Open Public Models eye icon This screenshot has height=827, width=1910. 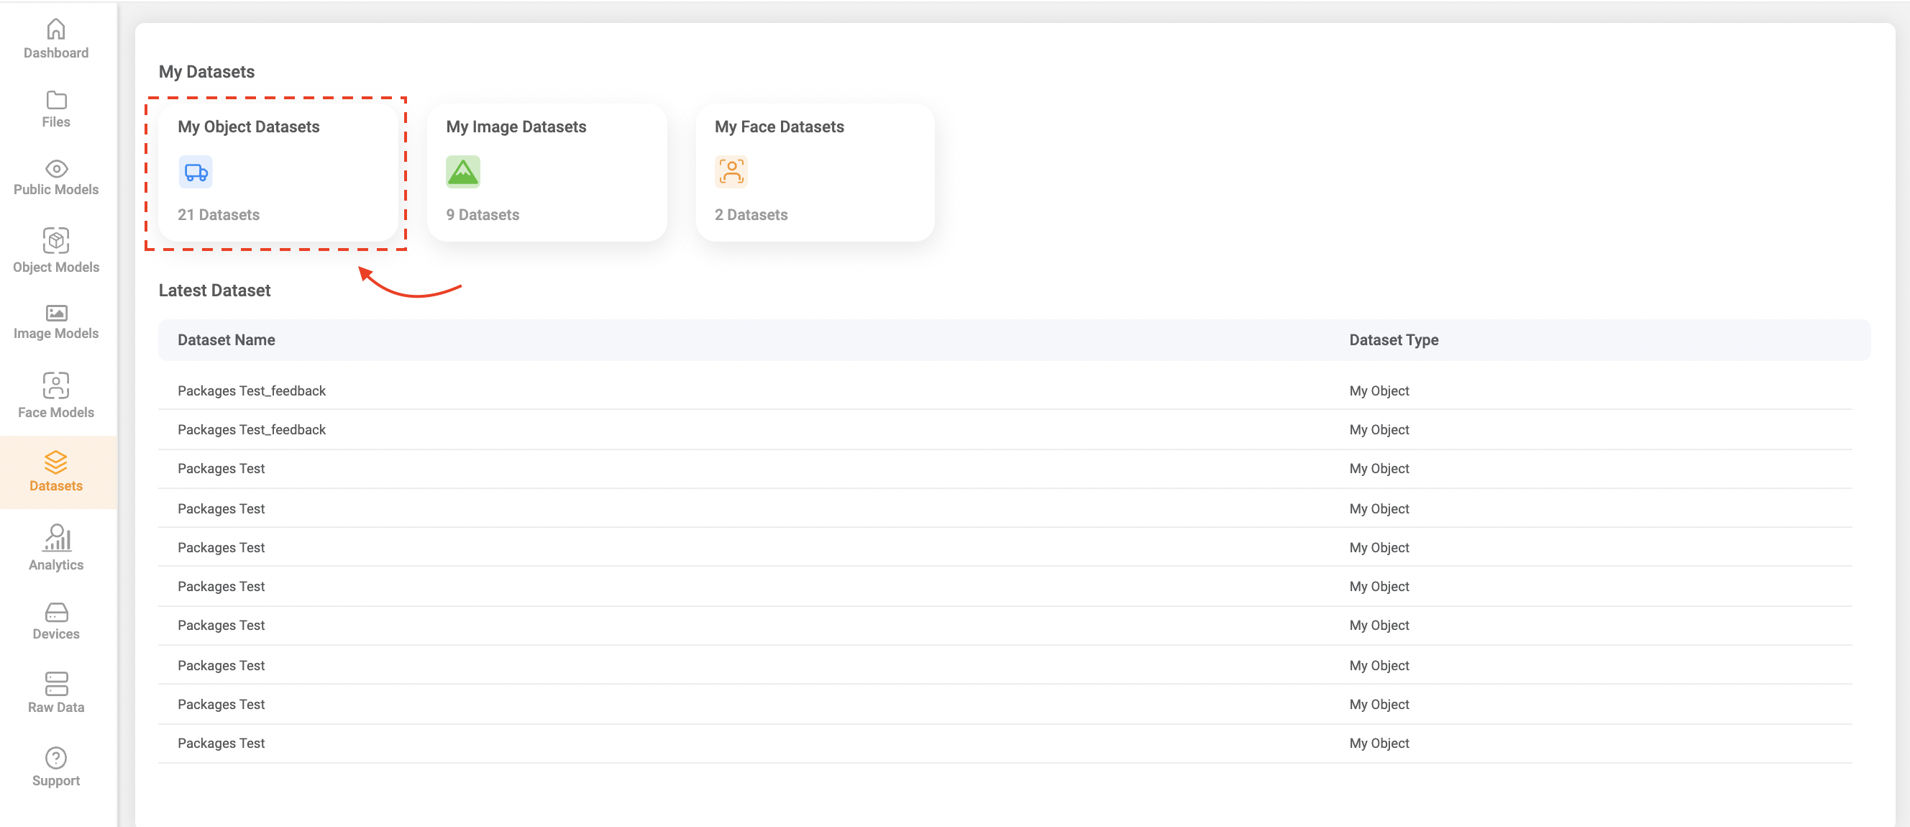point(55,168)
